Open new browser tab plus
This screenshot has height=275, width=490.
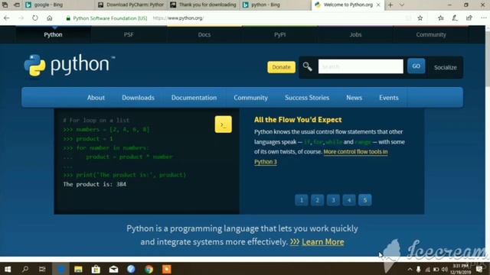click(x=390, y=5)
